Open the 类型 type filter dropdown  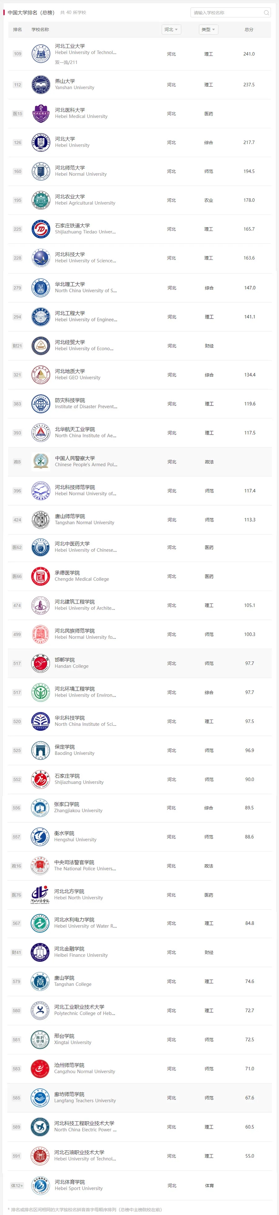coord(208,30)
